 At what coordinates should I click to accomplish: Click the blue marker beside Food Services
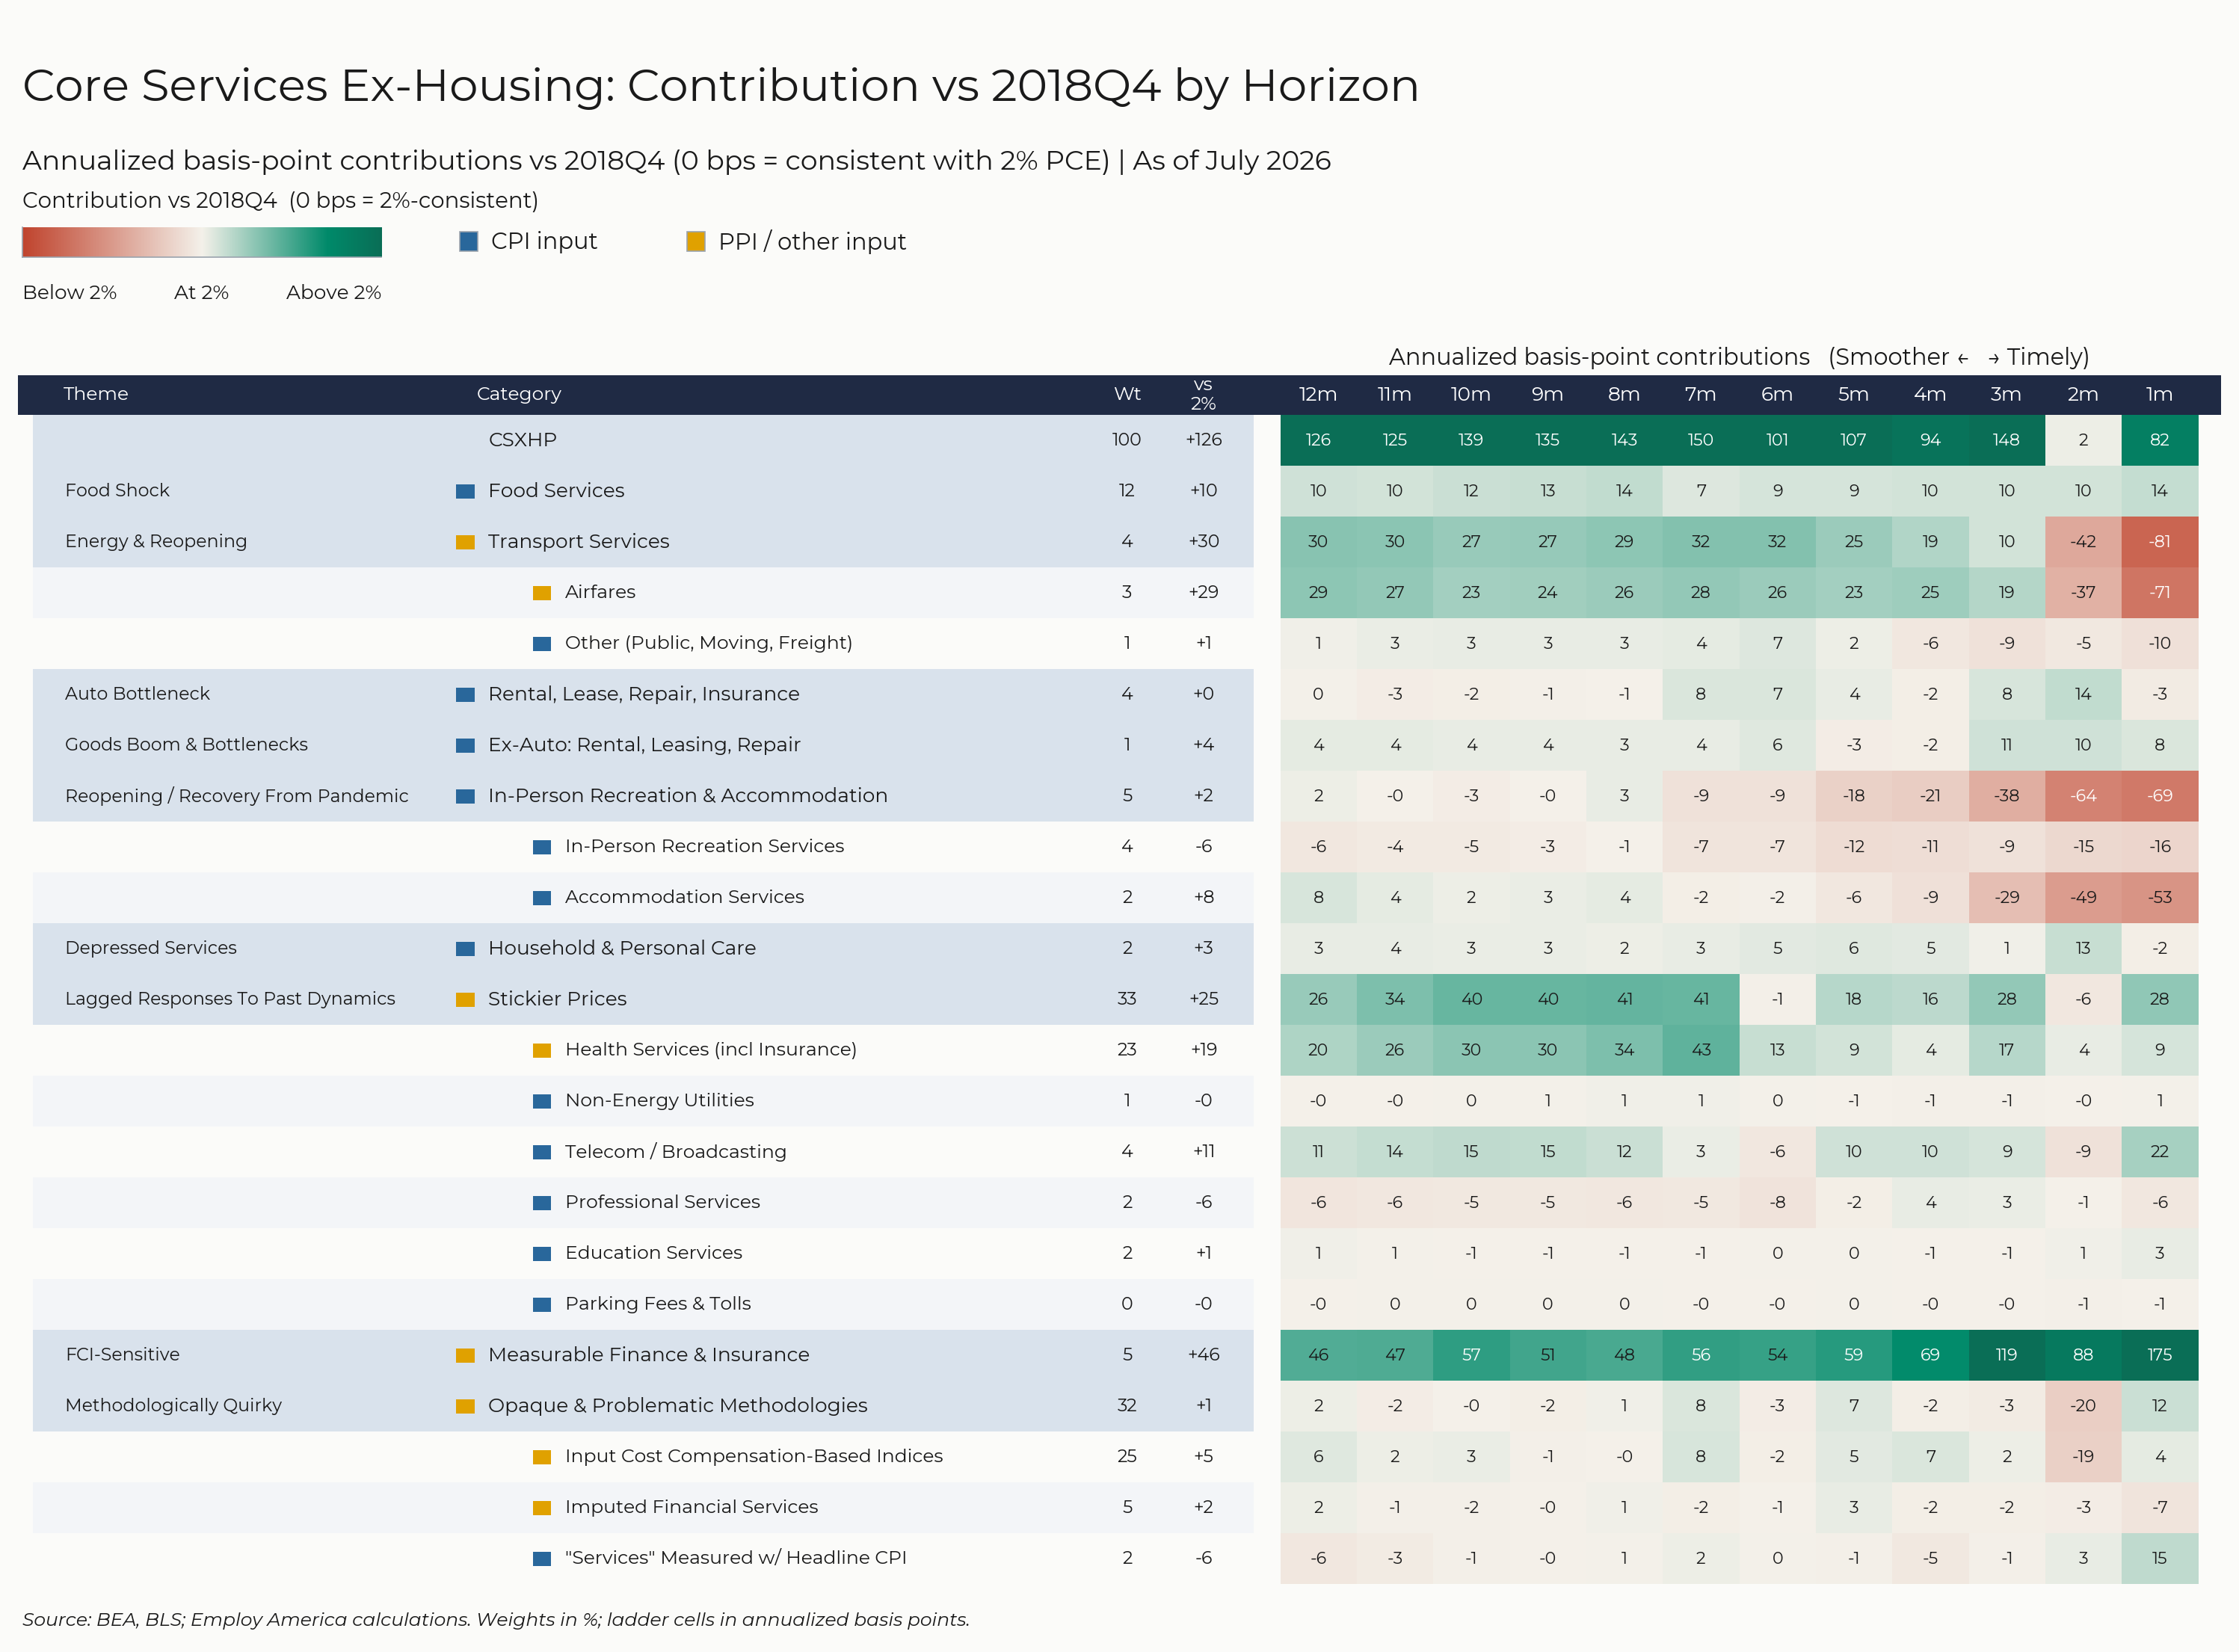point(465,491)
